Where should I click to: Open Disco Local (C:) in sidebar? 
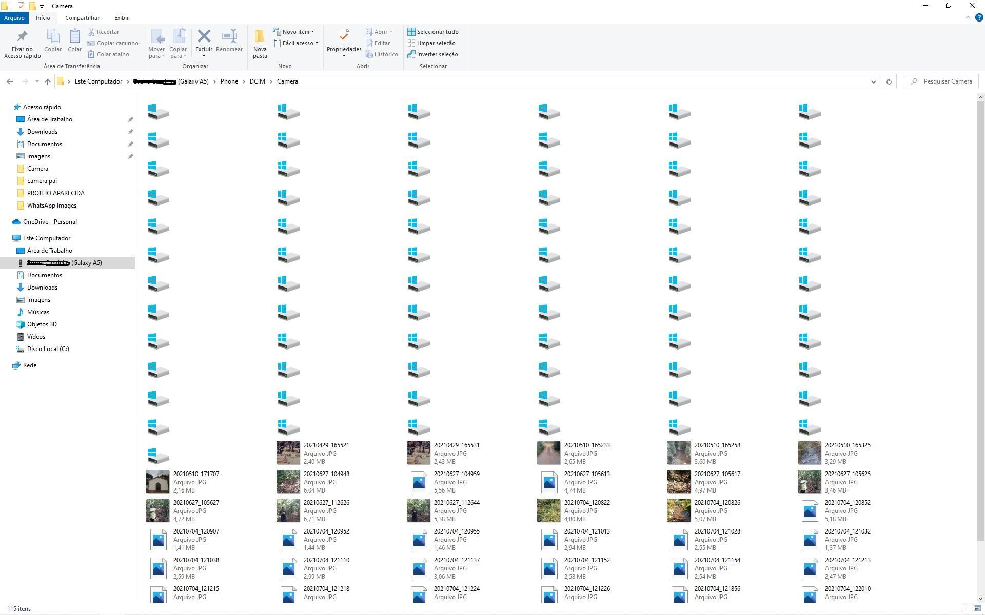coord(48,349)
